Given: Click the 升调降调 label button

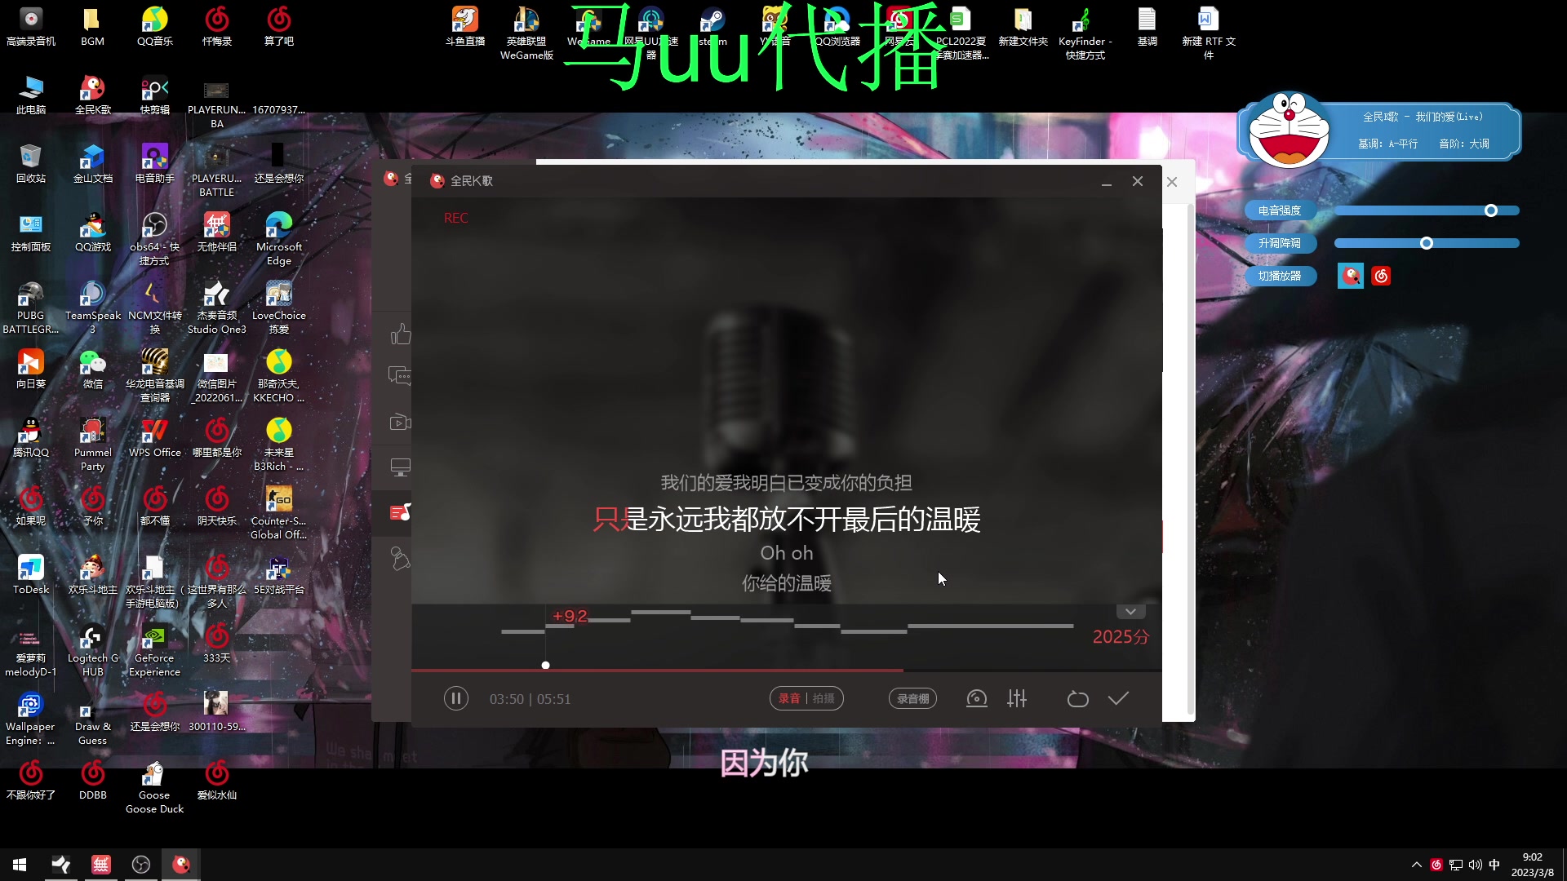Looking at the screenshot, I should pos(1280,243).
